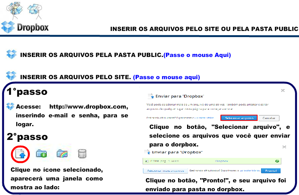Image resolution: width=299 pixels, height=195 pixels.
Task: Click the Dropbox logo in the header
Action: (x=25, y=27)
